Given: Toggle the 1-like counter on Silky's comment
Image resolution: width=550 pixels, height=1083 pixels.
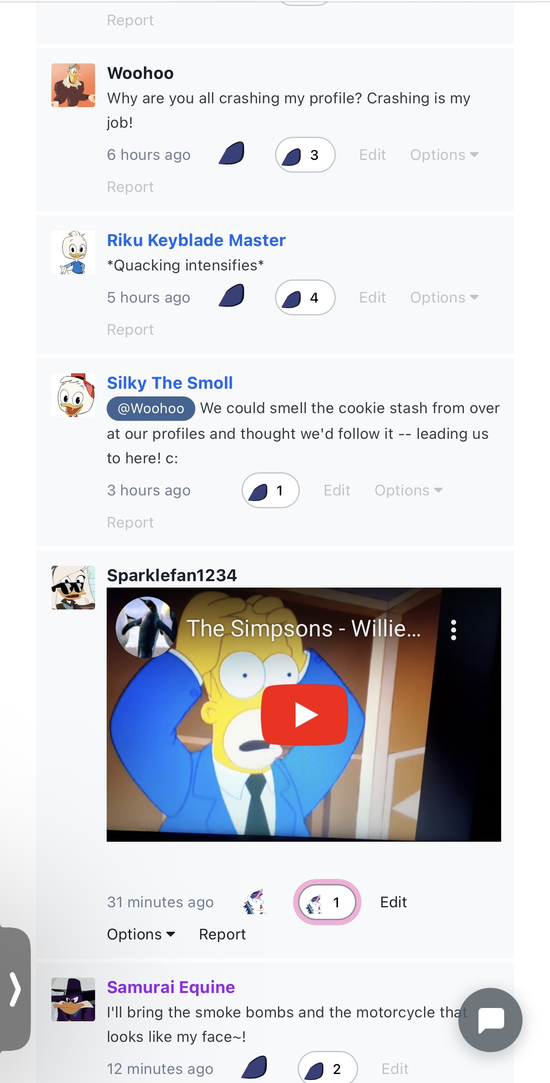Looking at the screenshot, I should (271, 490).
